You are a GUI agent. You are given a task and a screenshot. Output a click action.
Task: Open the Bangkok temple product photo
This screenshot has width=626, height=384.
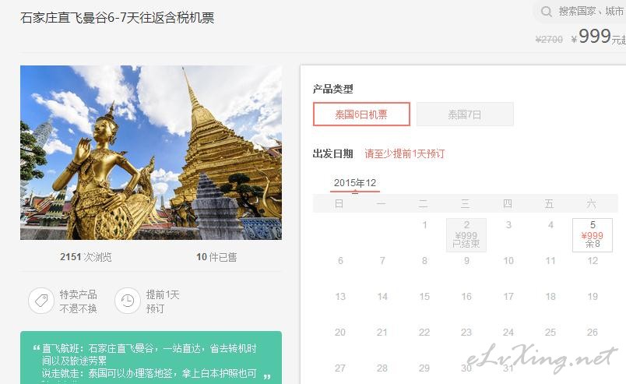click(151, 153)
